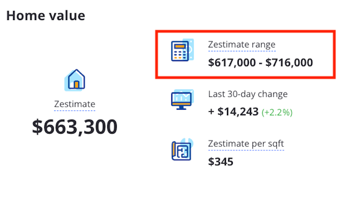Click the Home value heading
This screenshot has width=346, height=199.
tap(46, 16)
